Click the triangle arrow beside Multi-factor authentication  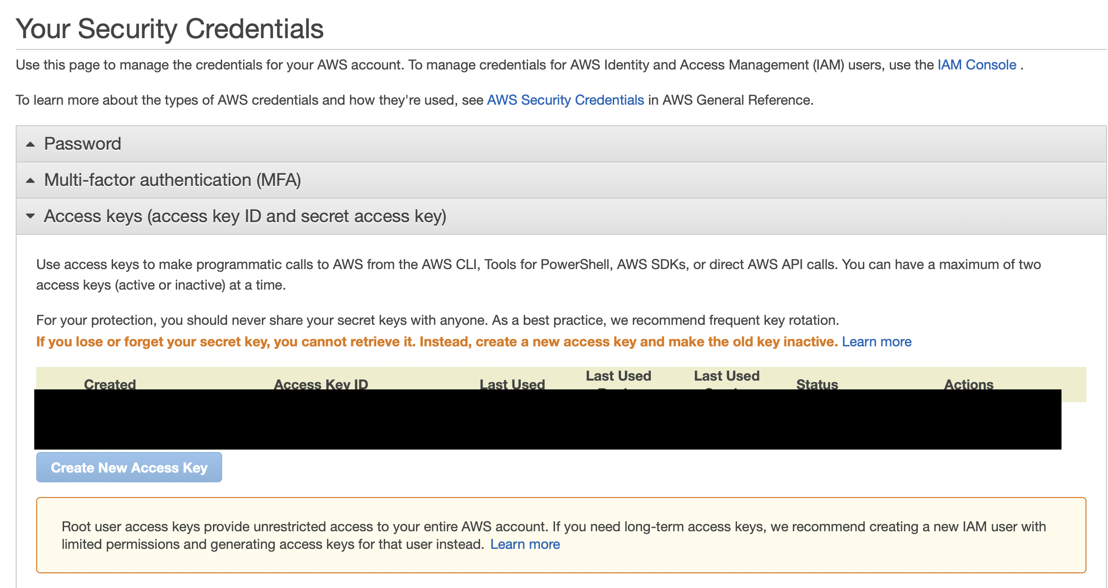point(30,181)
